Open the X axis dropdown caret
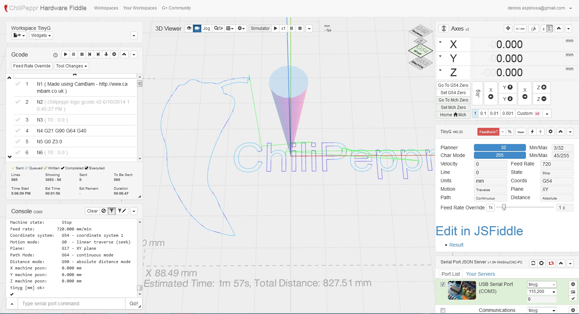 (x=440, y=42)
